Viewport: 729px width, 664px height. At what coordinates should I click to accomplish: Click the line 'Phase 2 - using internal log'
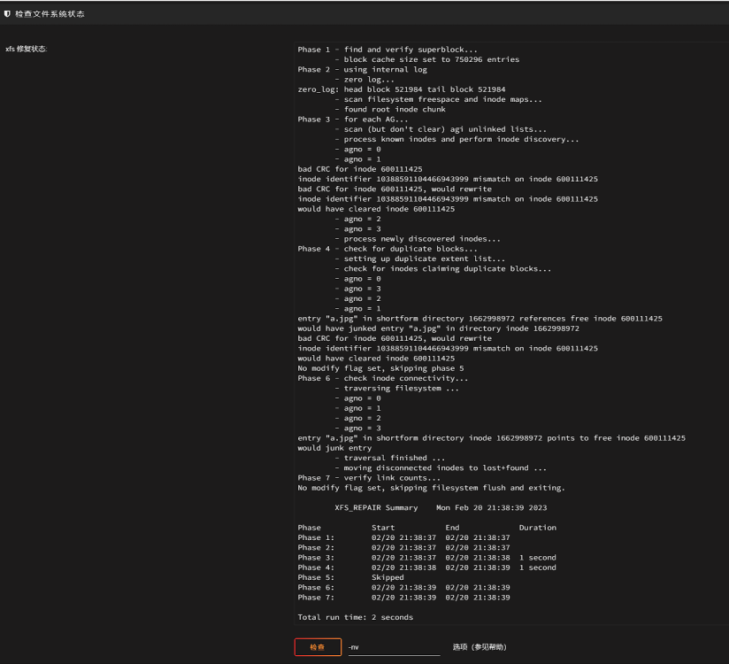362,69
